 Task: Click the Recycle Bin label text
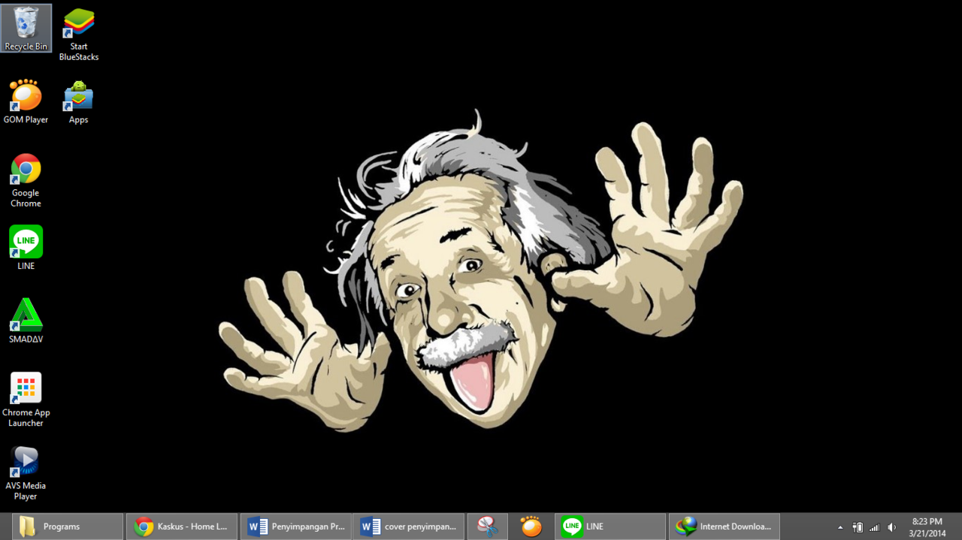click(x=26, y=47)
